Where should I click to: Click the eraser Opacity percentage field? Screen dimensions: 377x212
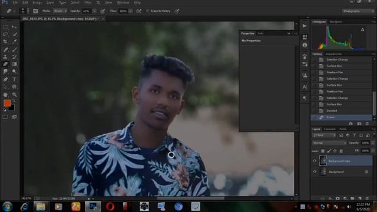pyautogui.click(x=87, y=11)
